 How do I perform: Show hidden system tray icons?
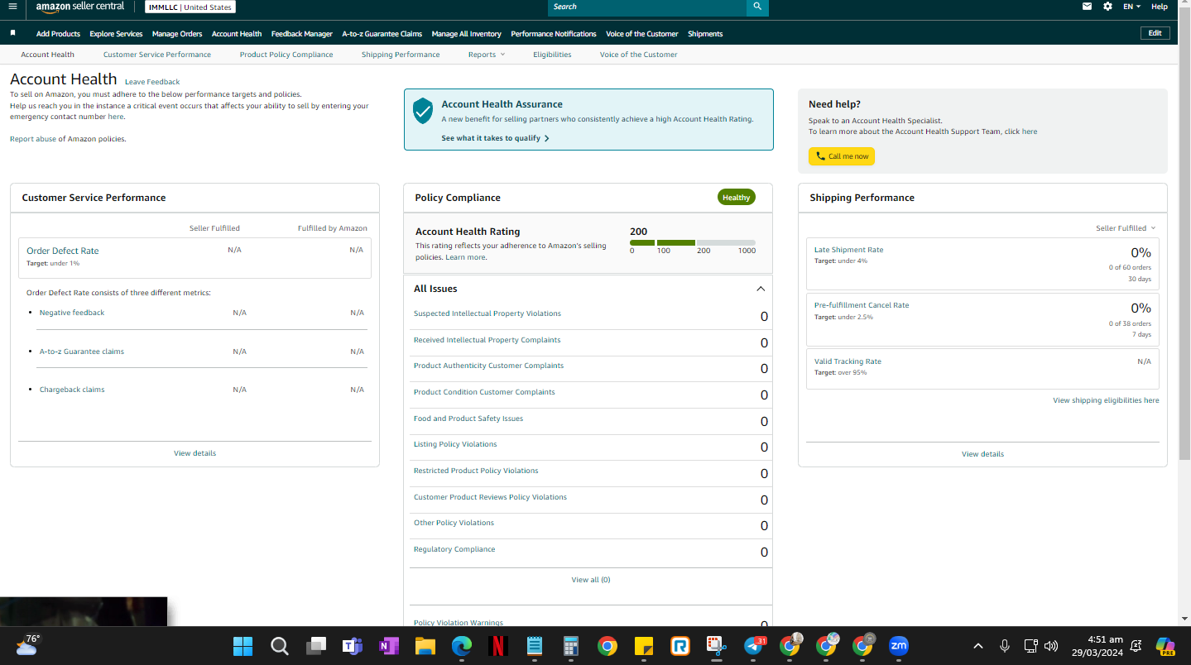coord(978,646)
